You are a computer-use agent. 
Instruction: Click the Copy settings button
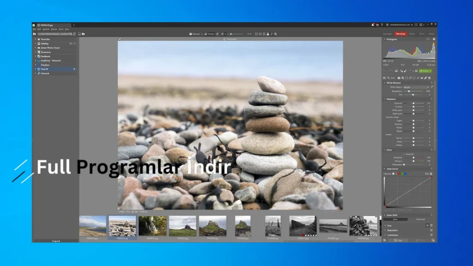pos(398,240)
